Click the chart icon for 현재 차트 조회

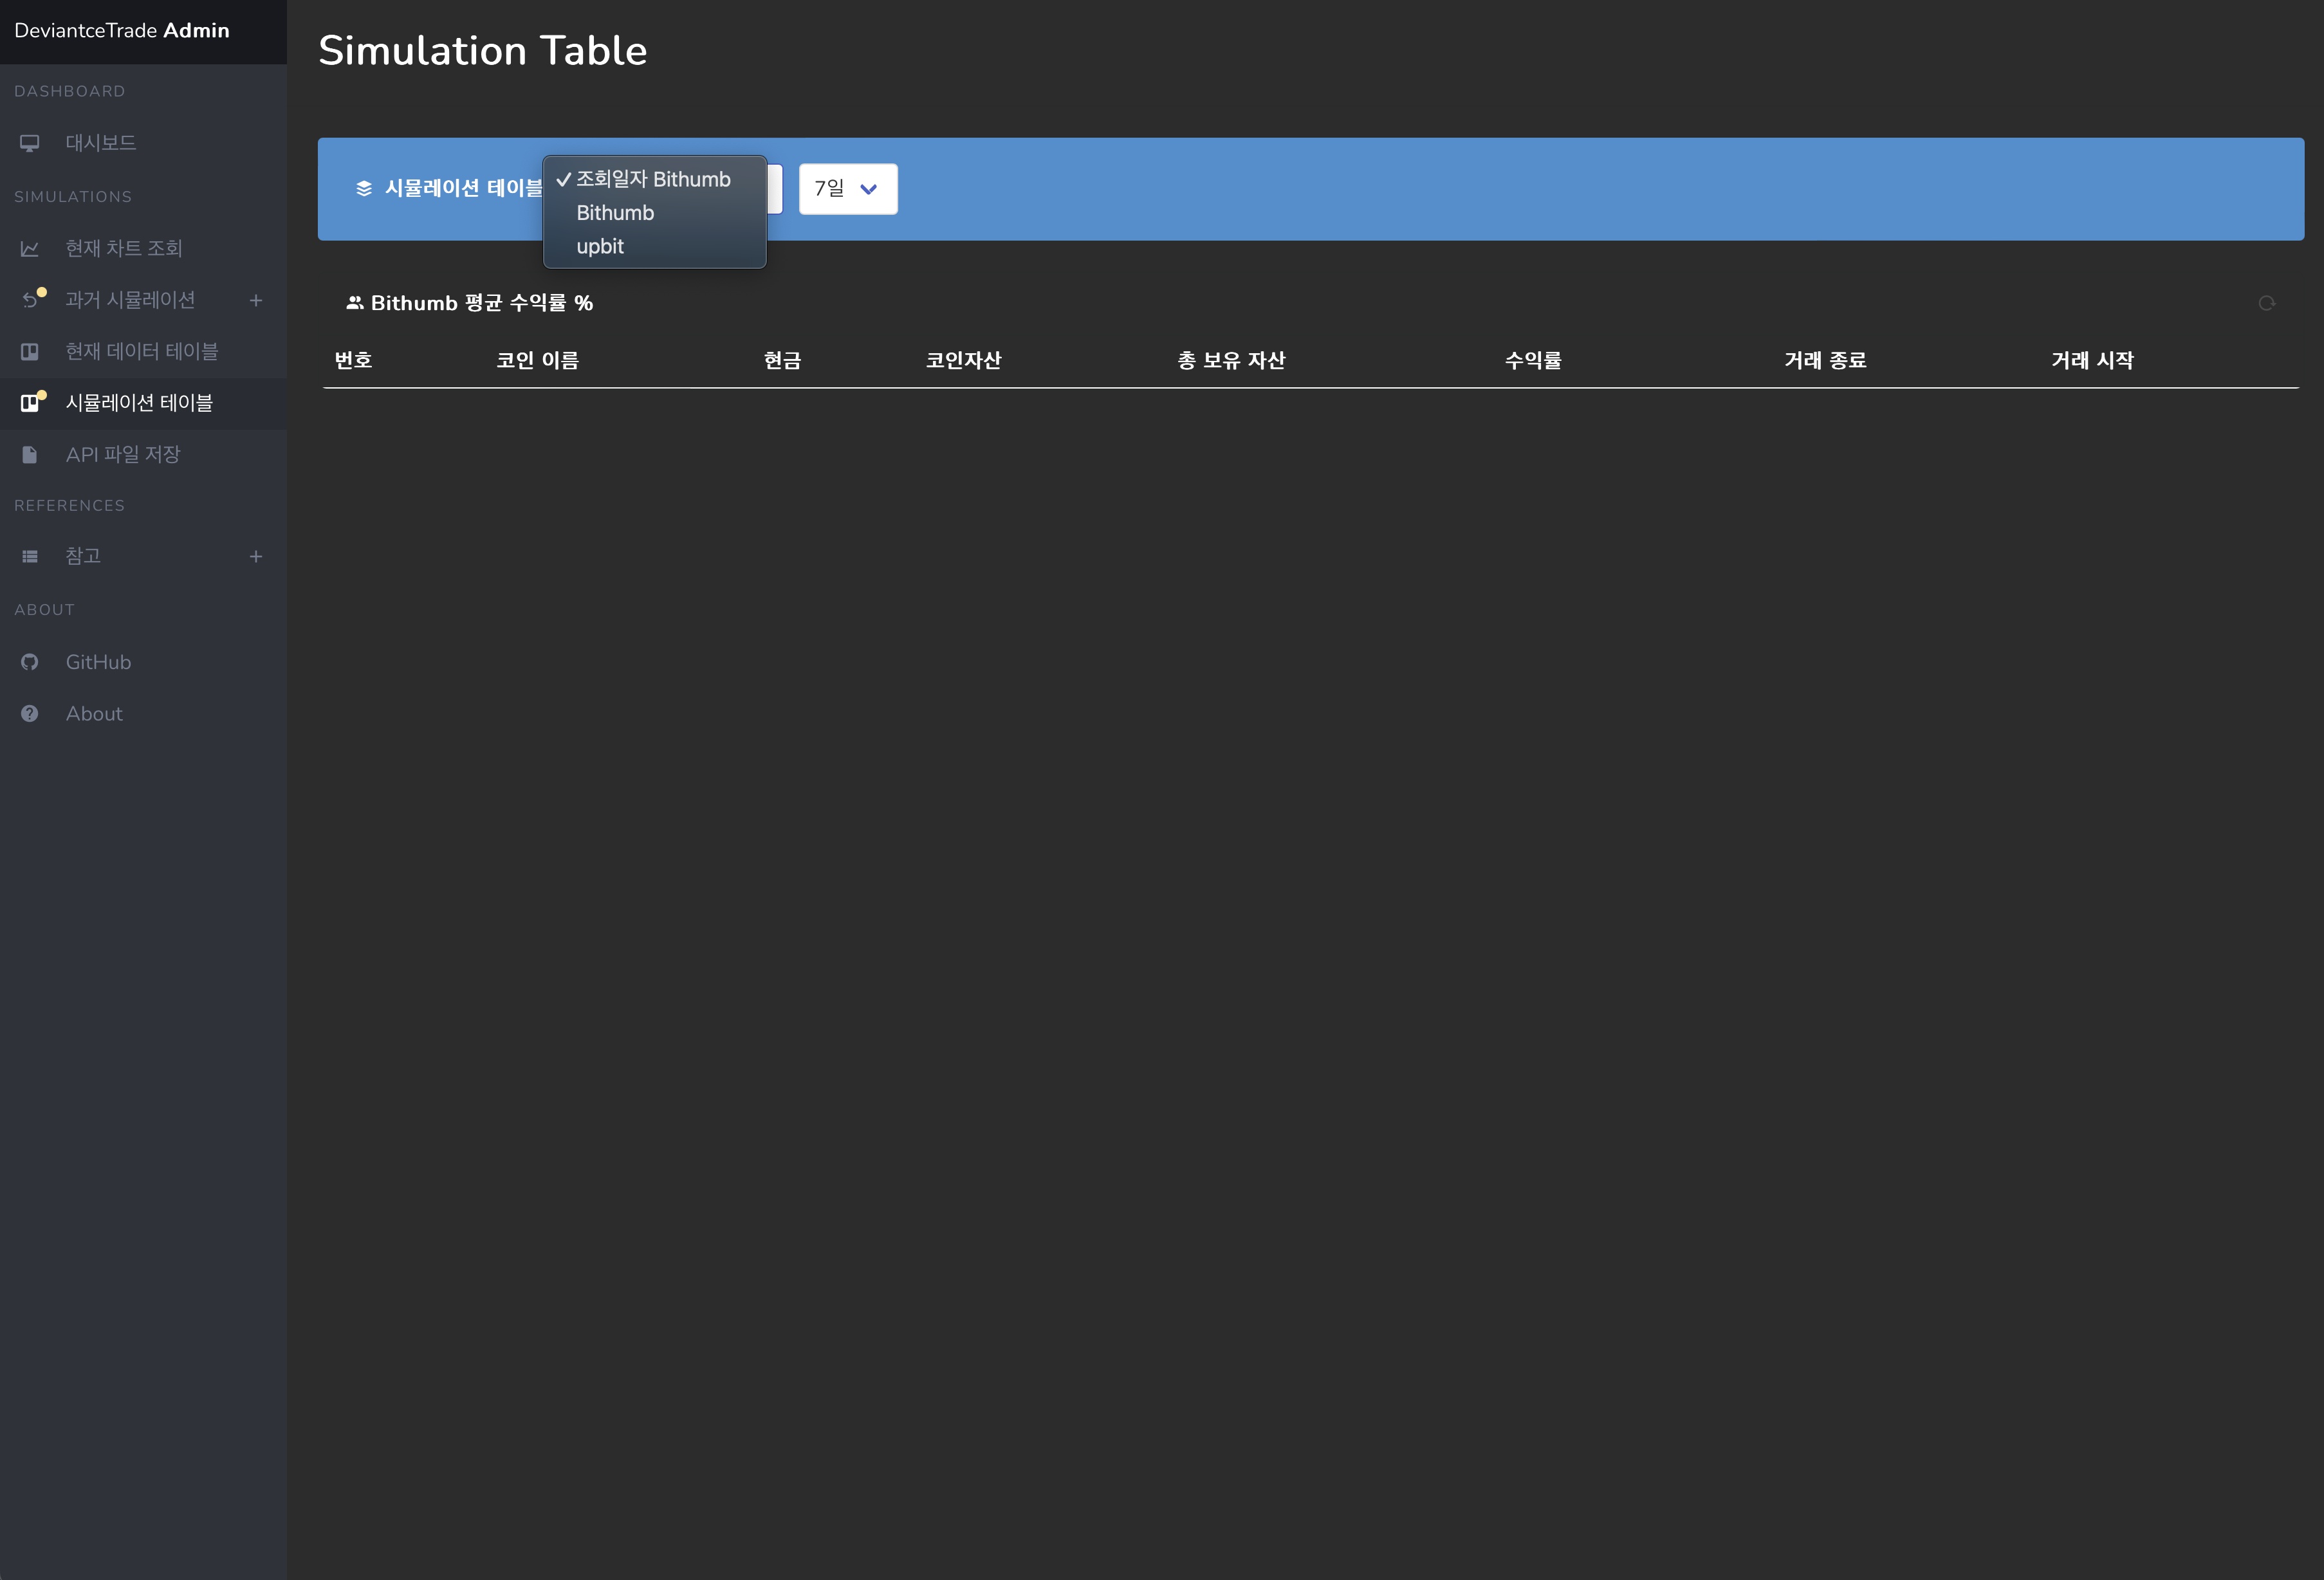[x=30, y=248]
